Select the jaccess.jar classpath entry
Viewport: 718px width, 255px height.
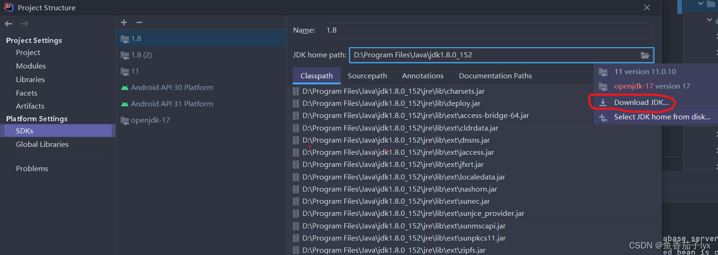pyautogui.click(x=398, y=152)
